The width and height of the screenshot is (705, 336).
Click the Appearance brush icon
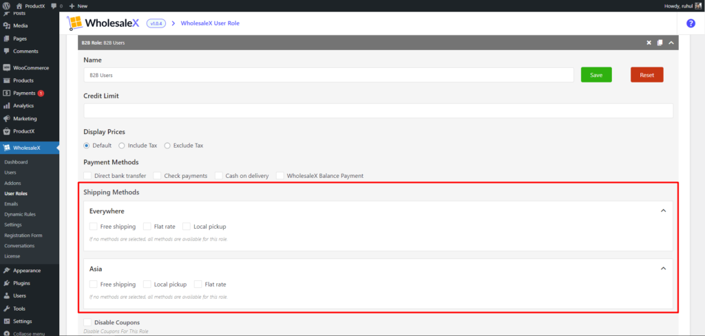point(7,271)
